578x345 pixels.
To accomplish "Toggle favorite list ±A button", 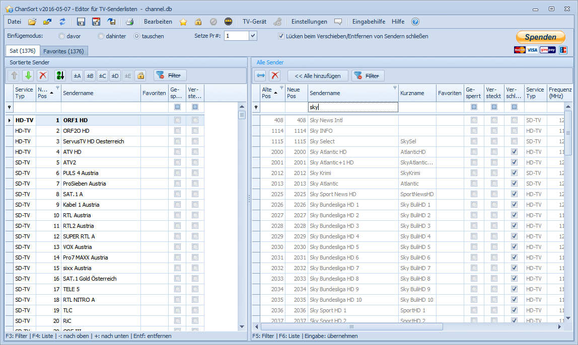I will pos(78,75).
